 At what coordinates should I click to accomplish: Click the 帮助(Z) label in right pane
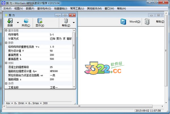pyautogui.click(x=160, y=22)
